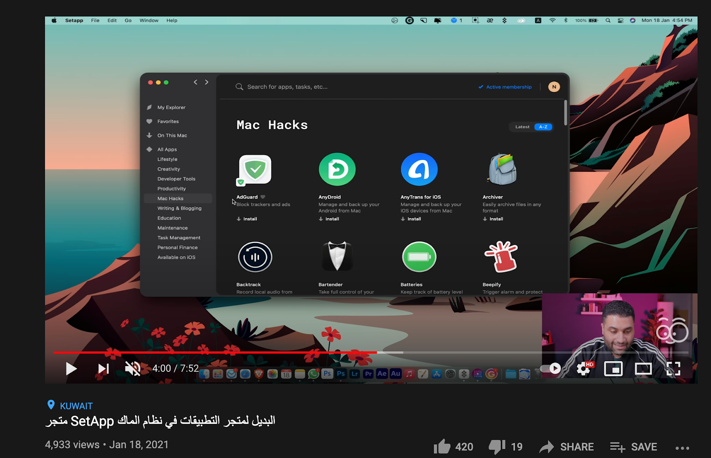Image resolution: width=711 pixels, height=458 pixels.
Task: Open On This Mac section
Action: (172, 135)
